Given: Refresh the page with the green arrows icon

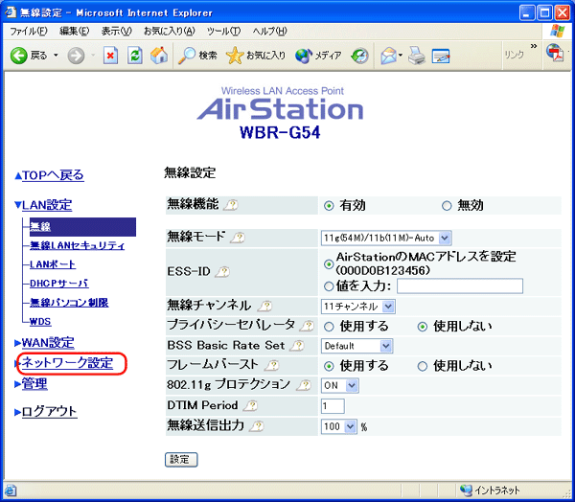Looking at the screenshot, I should coord(135,56).
